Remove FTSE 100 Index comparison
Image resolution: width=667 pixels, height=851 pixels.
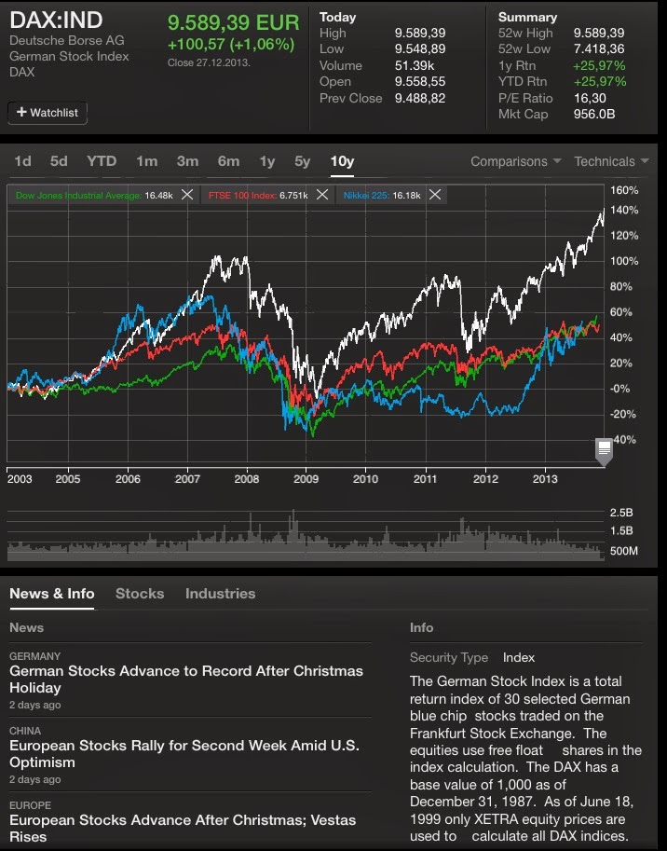click(321, 195)
